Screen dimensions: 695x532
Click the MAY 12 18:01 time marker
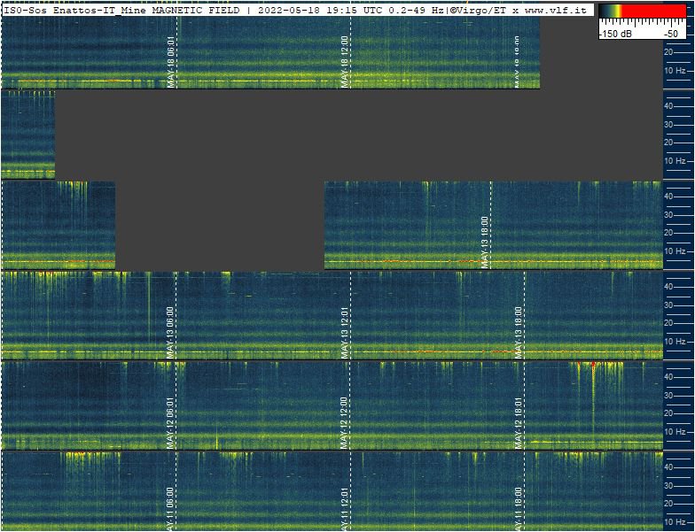[519, 423]
